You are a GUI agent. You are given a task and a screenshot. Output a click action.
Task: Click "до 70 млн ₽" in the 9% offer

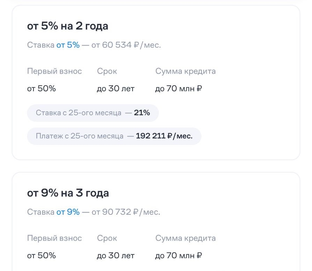tap(178, 256)
